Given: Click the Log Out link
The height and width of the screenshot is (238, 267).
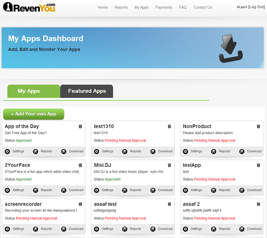Looking at the screenshot, I should pos(256,7).
